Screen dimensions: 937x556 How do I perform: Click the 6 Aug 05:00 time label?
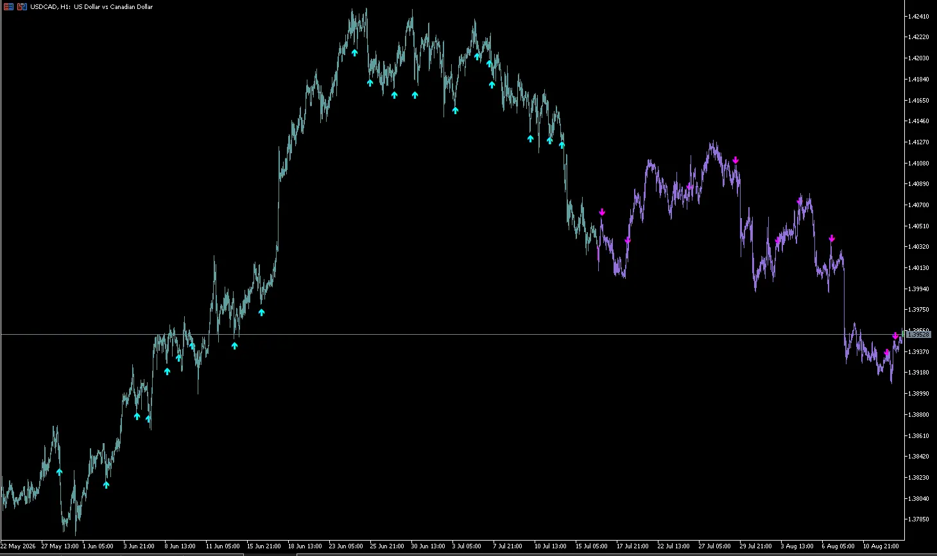(838, 546)
